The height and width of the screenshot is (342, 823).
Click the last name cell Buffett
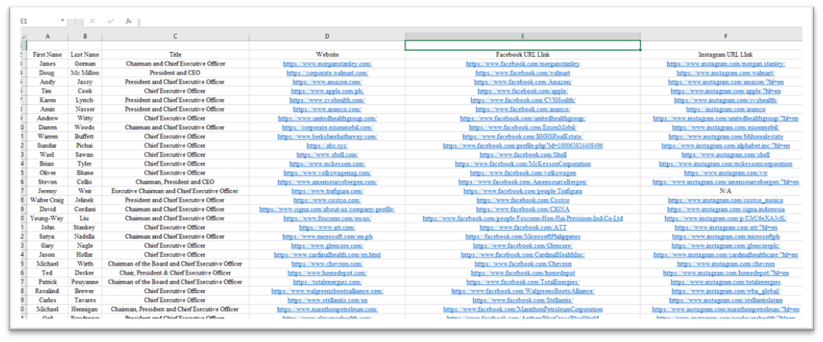coord(85,136)
